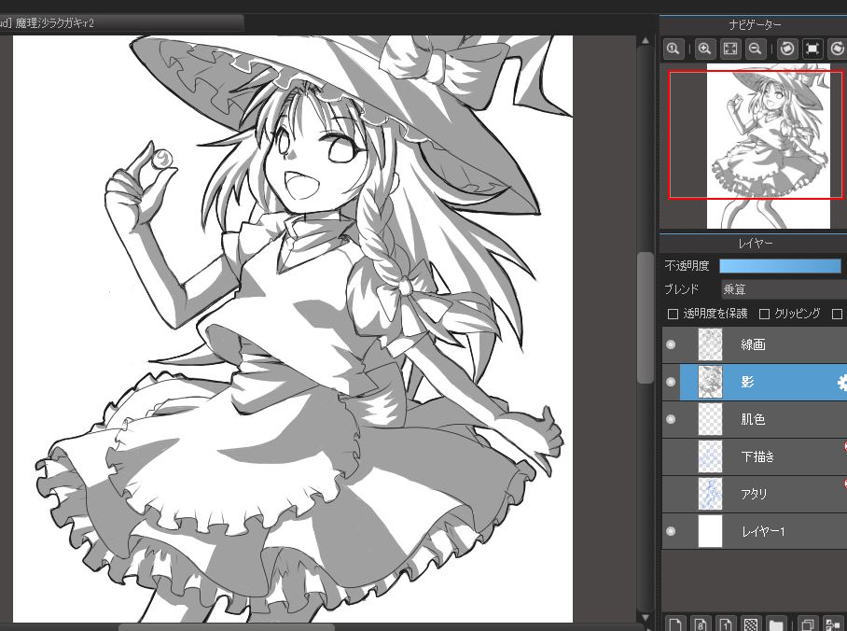Image resolution: width=847 pixels, height=631 pixels.
Task: Enable クリッピング checkbox
Action: pyautogui.click(x=764, y=314)
